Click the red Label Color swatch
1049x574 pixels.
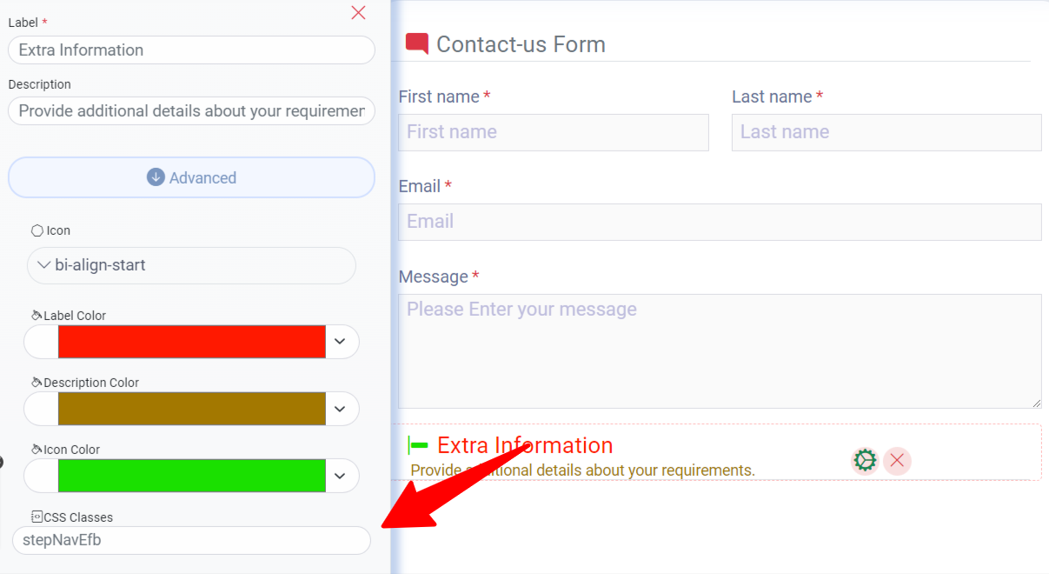[191, 341]
